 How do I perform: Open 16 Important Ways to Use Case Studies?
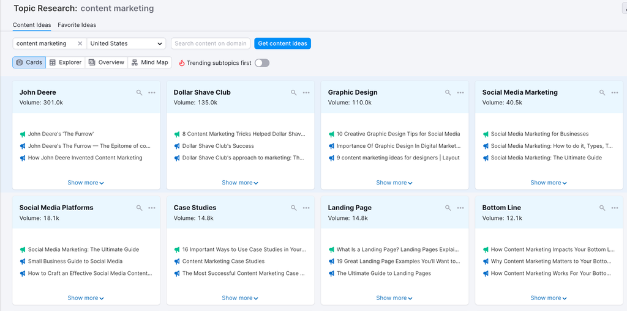point(244,249)
